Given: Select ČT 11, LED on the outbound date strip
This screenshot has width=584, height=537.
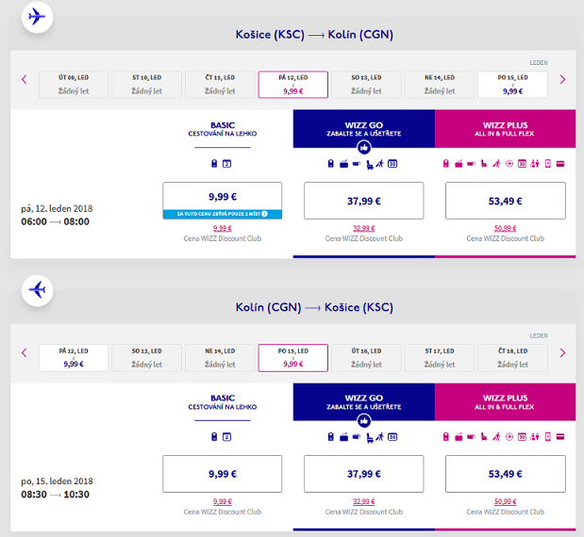Looking at the screenshot, I should click(x=220, y=85).
